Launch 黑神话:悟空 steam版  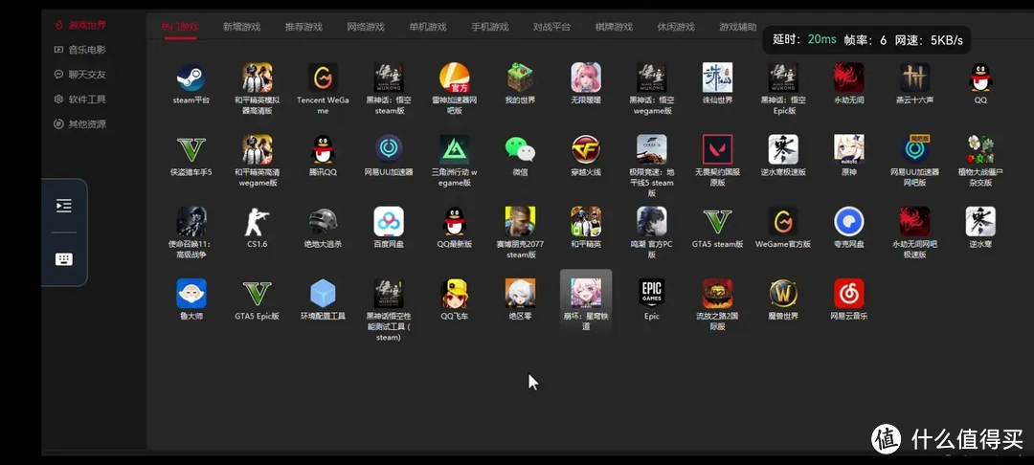389,77
